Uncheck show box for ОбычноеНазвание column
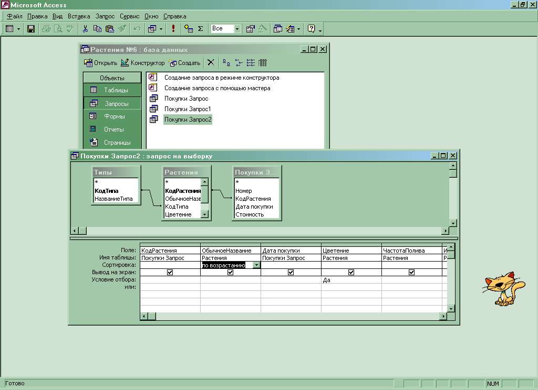Viewport: 538px width, 390px height. tap(230, 272)
